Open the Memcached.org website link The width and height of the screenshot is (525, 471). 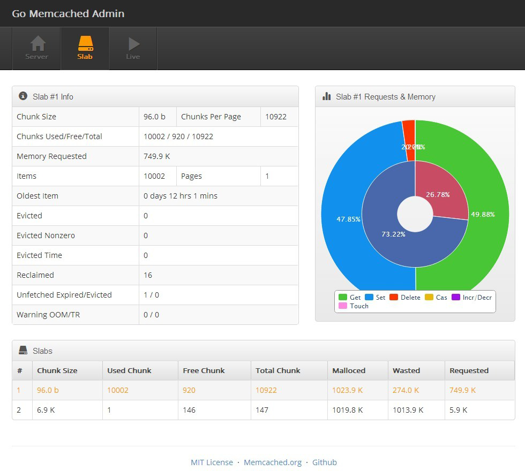click(273, 462)
